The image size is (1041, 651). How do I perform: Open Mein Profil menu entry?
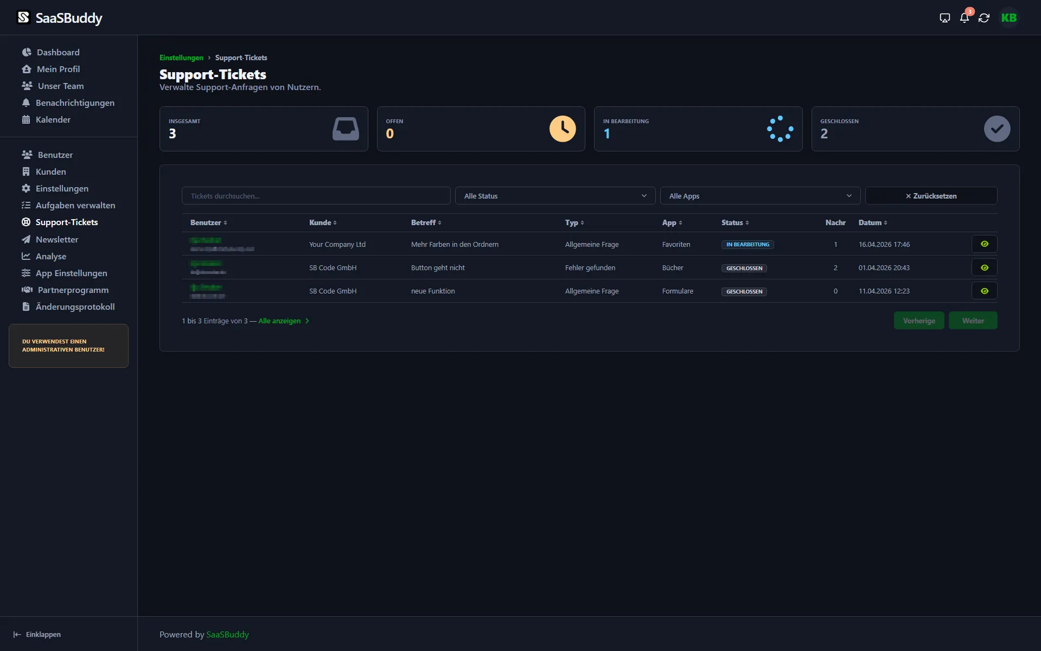58,69
